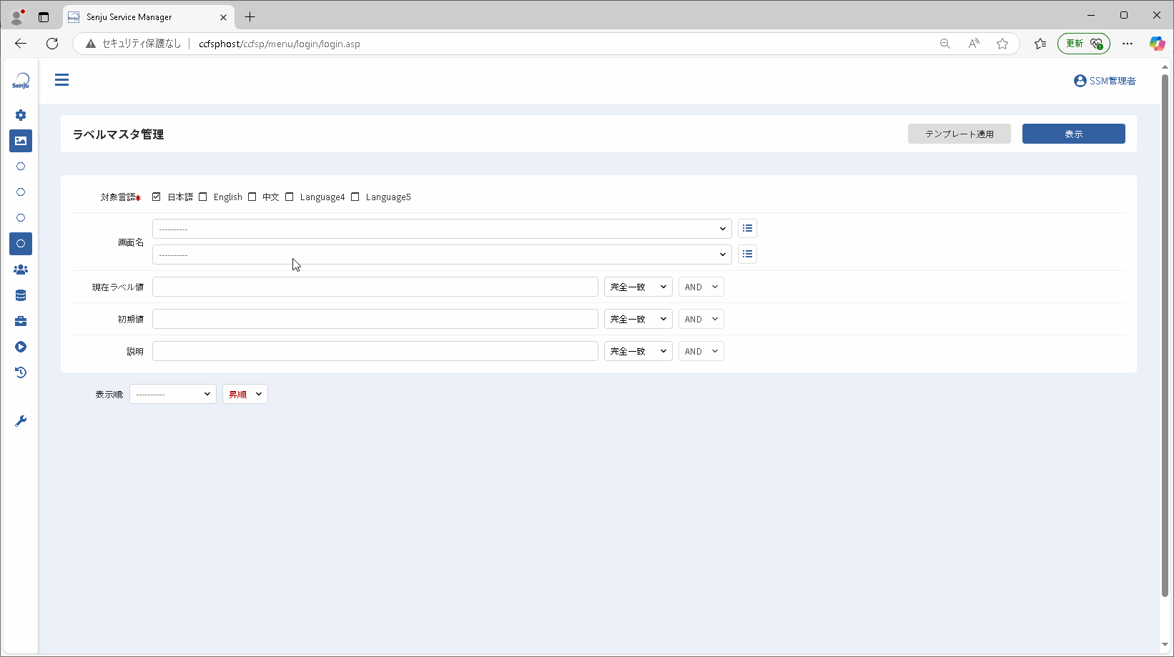Open the 表示順 sort field dropdown
The width and height of the screenshot is (1174, 657).
173,394
